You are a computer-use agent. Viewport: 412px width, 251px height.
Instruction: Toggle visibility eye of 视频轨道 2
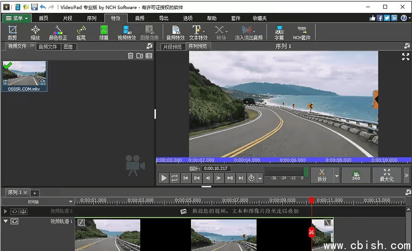pos(14,211)
